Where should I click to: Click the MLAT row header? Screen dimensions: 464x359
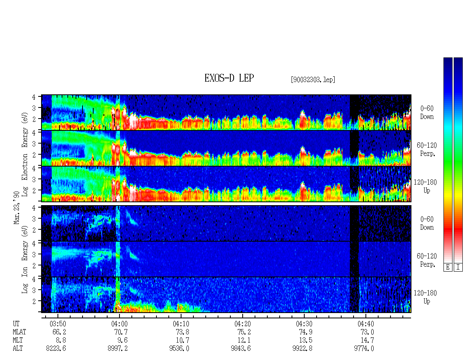(x=19, y=332)
